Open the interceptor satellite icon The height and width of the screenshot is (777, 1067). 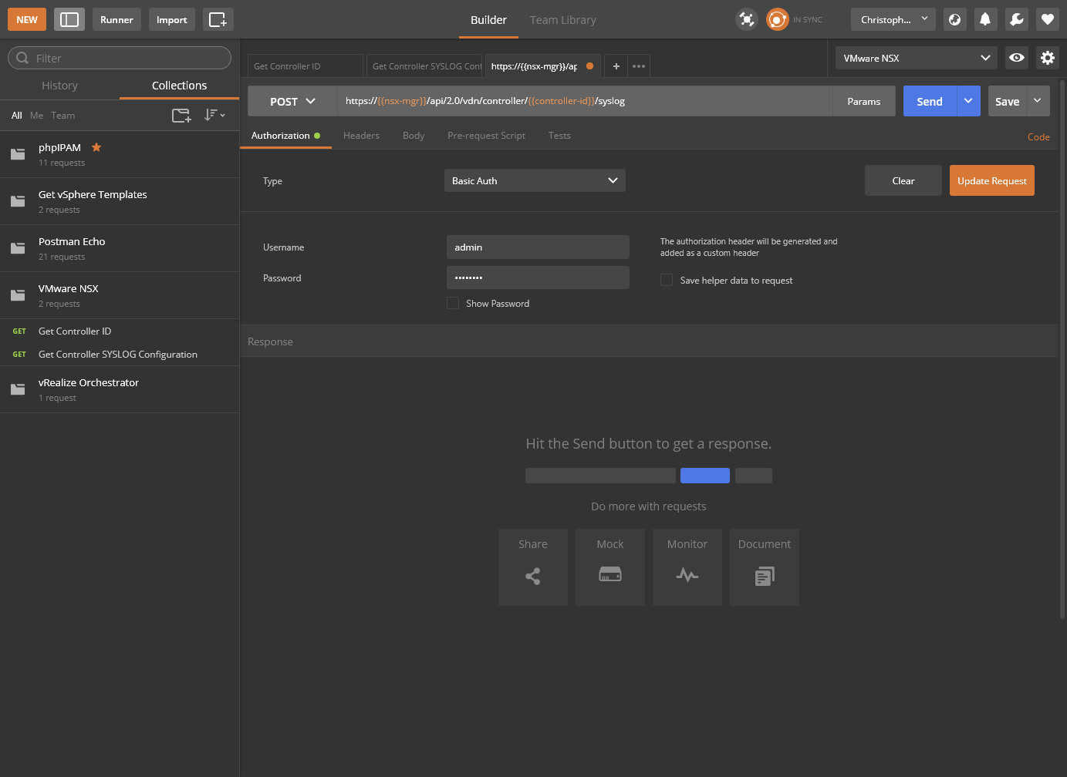pos(746,20)
